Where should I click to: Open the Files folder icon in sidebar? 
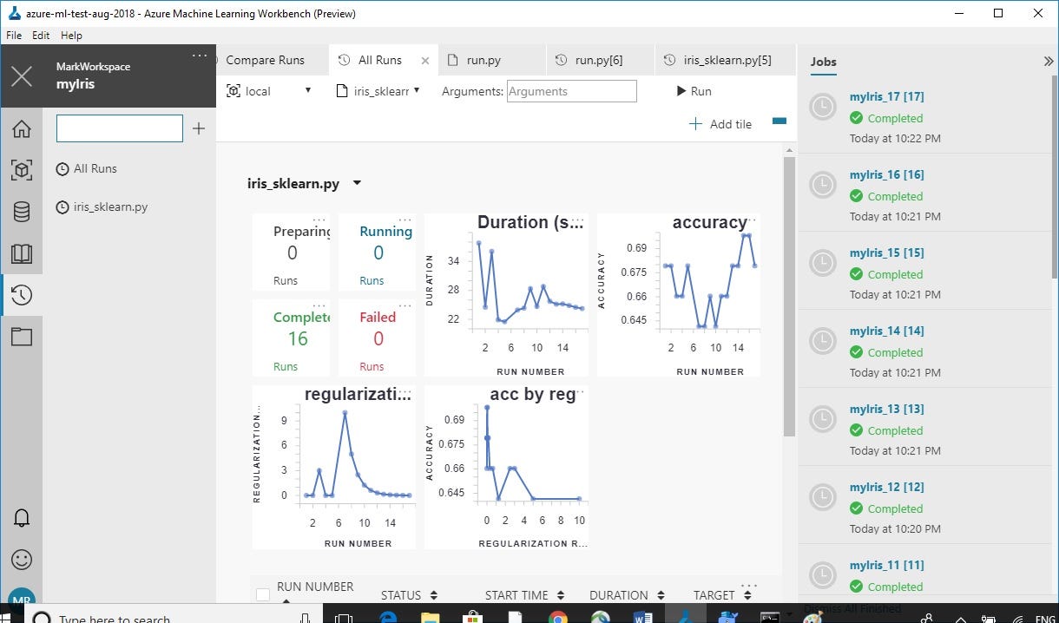[x=22, y=337]
